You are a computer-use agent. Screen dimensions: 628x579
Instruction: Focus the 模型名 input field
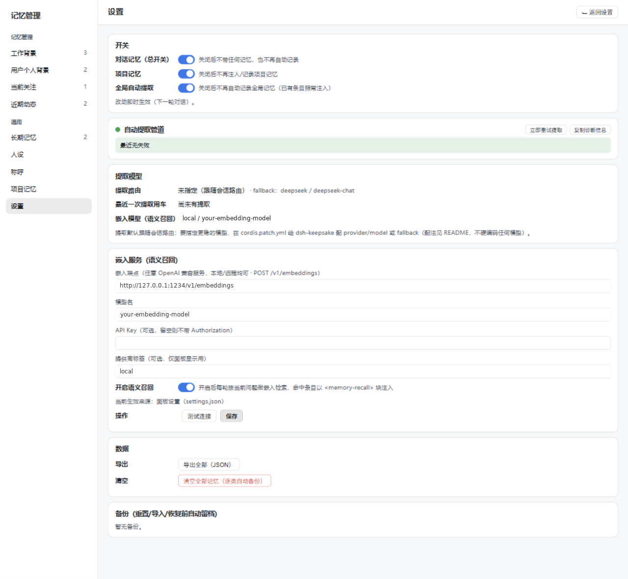tap(363, 315)
